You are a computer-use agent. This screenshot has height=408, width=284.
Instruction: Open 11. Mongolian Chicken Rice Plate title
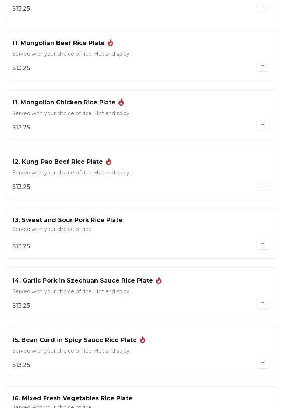pos(64,102)
